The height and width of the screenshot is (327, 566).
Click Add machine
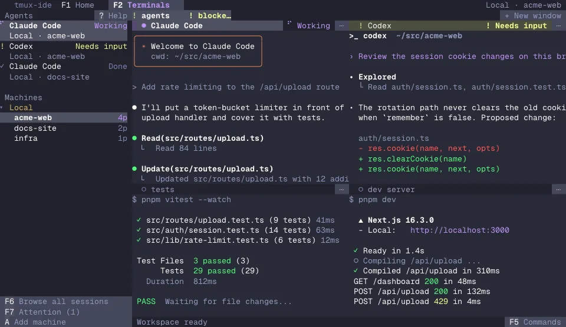(x=35, y=322)
